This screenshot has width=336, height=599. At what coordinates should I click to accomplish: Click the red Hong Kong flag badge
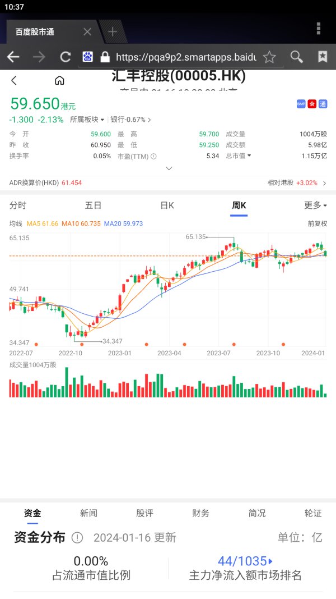312,104
